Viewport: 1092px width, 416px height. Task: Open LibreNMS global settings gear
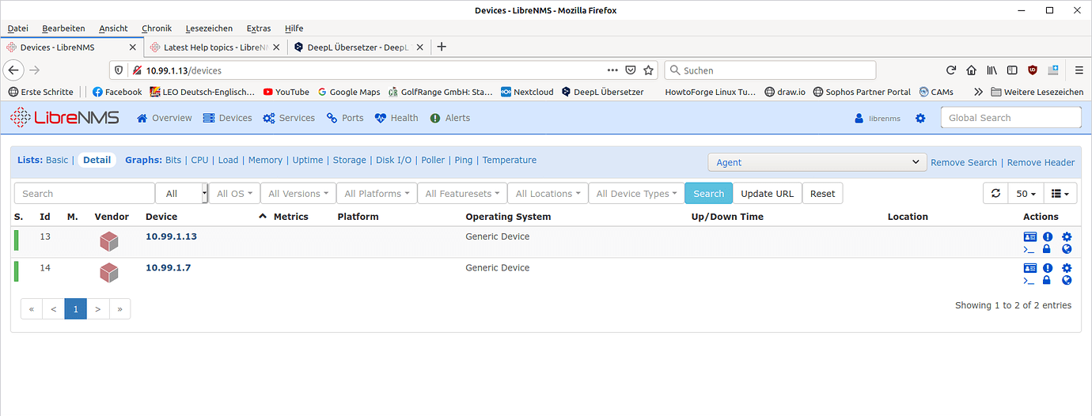tap(920, 118)
